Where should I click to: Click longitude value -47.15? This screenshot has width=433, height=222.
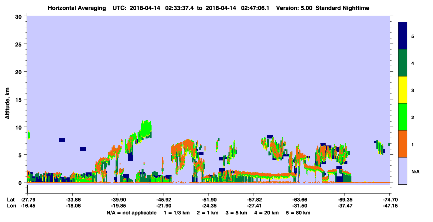[390, 206]
